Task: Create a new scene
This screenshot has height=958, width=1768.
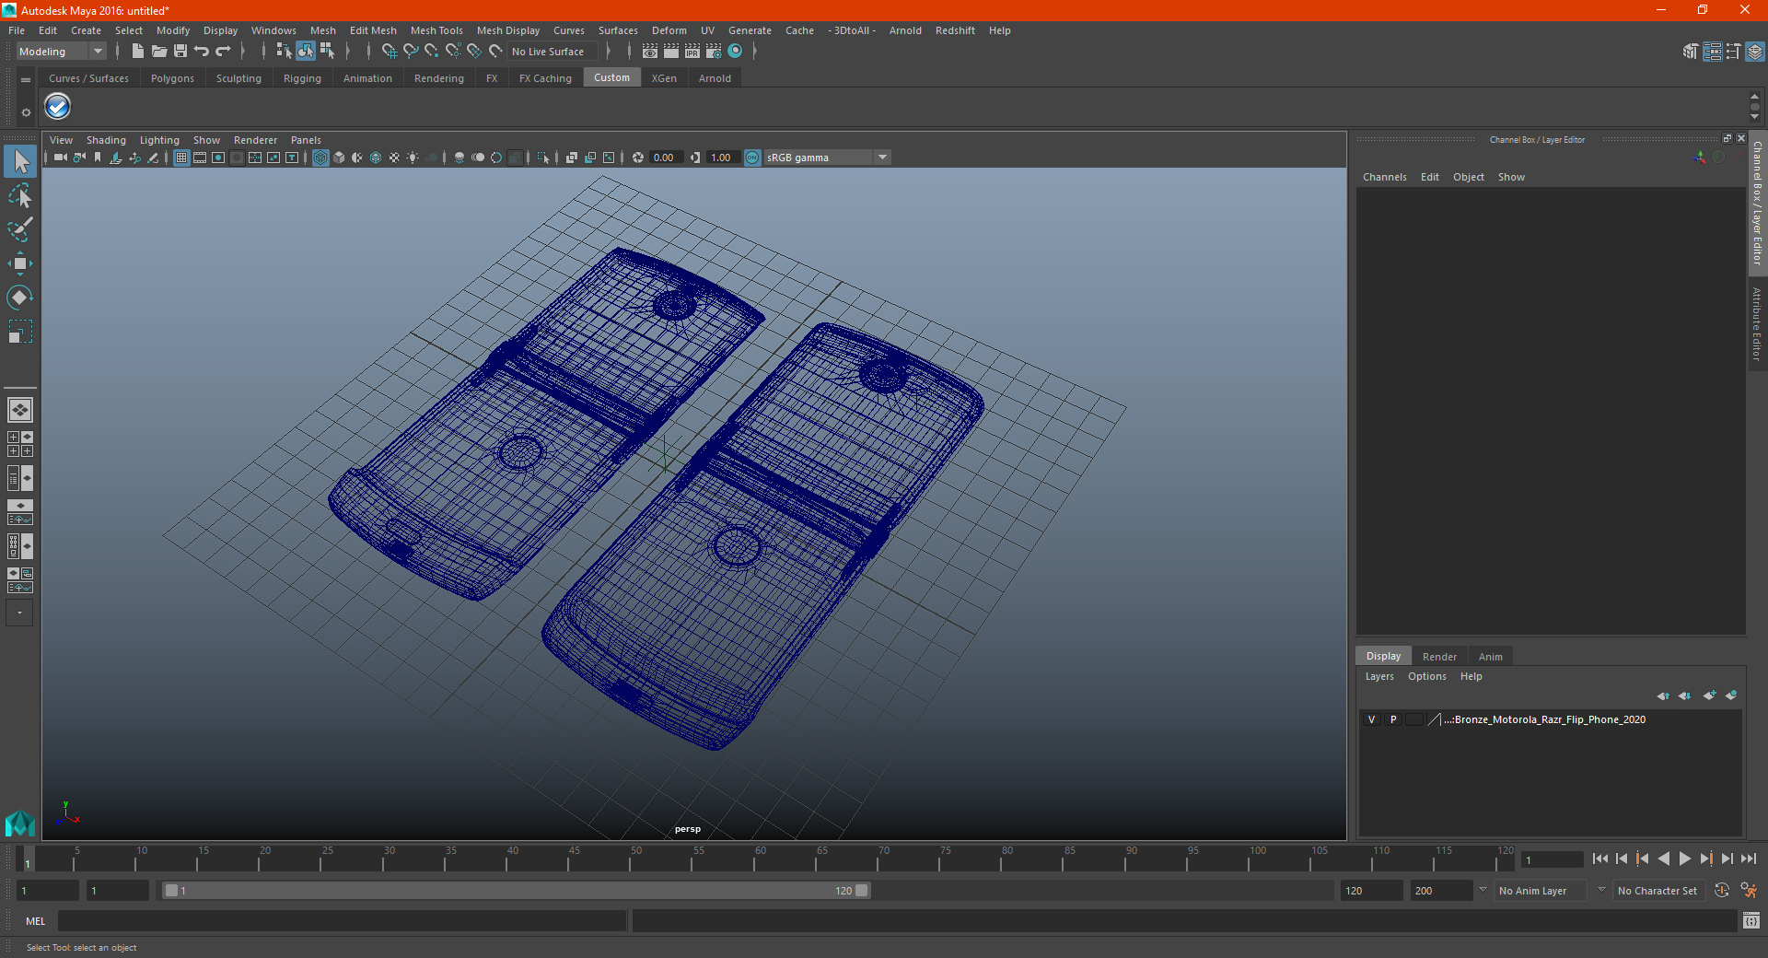Action: coord(138,52)
